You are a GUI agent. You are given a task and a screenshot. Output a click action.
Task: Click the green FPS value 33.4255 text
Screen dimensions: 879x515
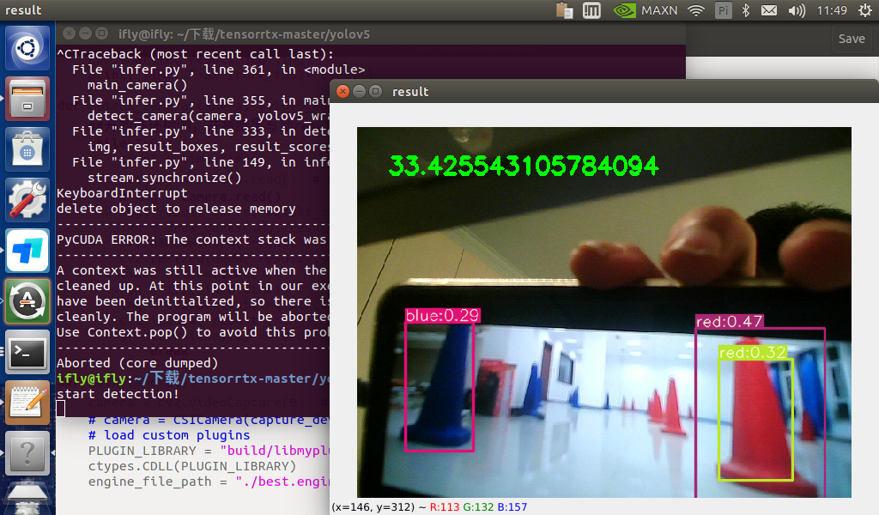click(524, 166)
